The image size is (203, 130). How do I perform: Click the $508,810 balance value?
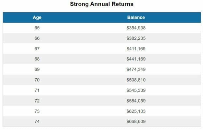136,80
